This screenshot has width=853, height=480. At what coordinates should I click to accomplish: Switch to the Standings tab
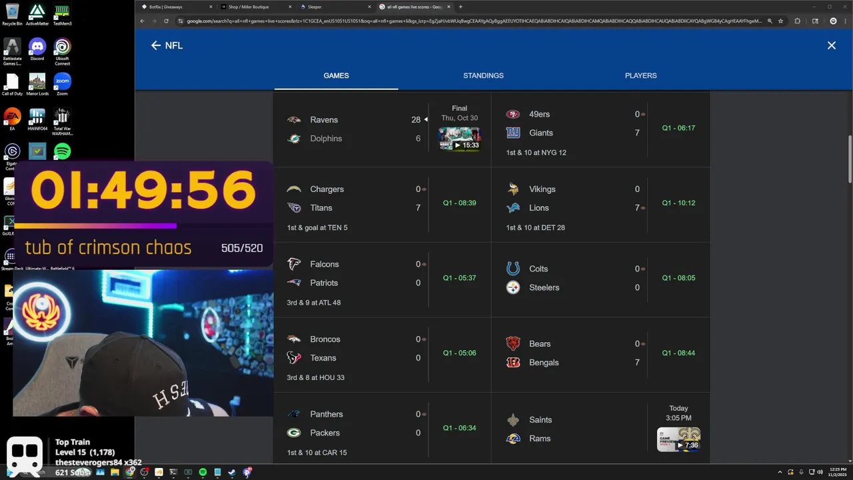point(483,75)
